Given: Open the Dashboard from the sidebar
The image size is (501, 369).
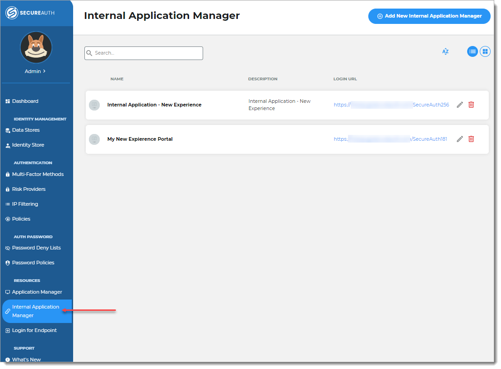Looking at the screenshot, I should 25,101.
